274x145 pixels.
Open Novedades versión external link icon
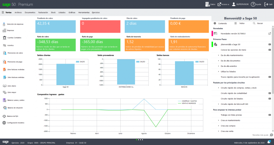click(270, 34)
